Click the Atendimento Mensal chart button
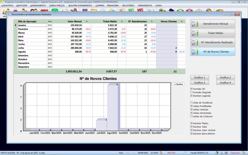248x155 pixels. (x=213, y=24)
